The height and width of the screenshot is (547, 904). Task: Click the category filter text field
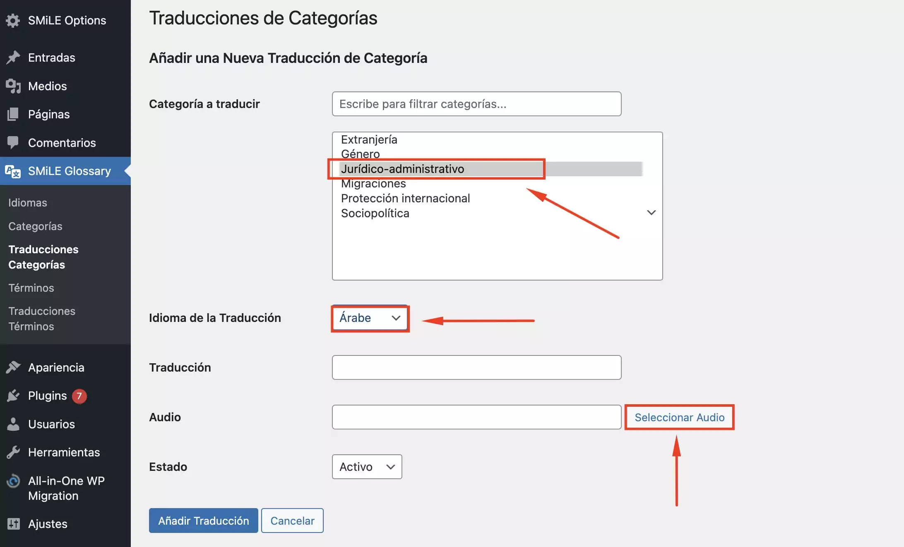tap(476, 104)
